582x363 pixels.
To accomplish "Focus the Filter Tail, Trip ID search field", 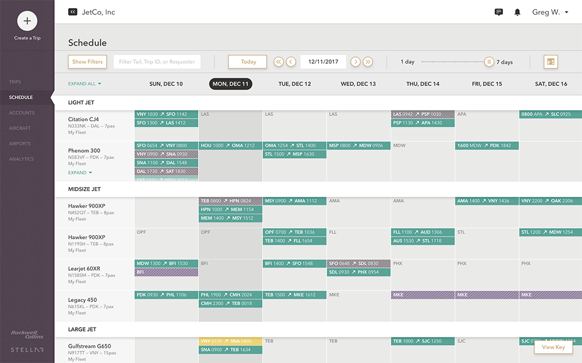I will (x=157, y=62).
